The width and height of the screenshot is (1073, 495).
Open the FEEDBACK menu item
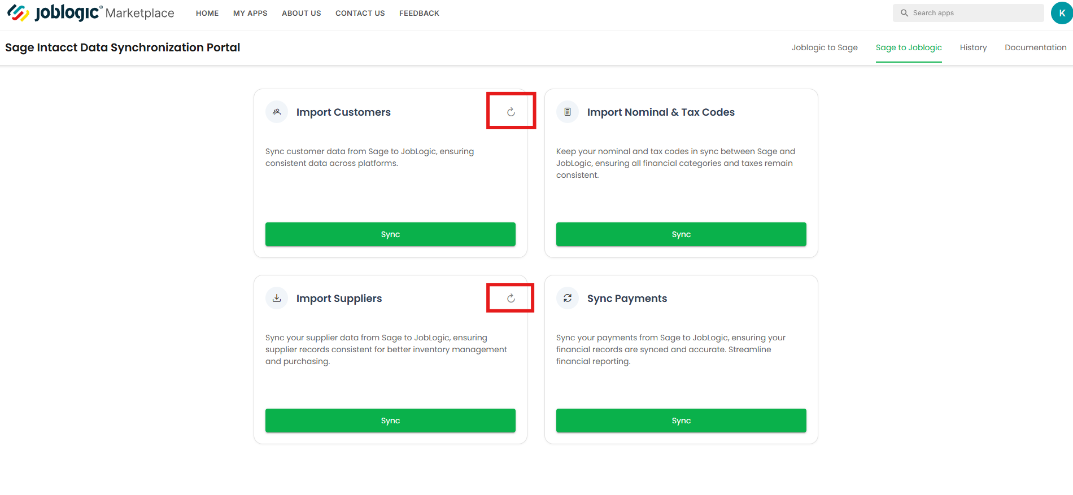click(x=419, y=13)
